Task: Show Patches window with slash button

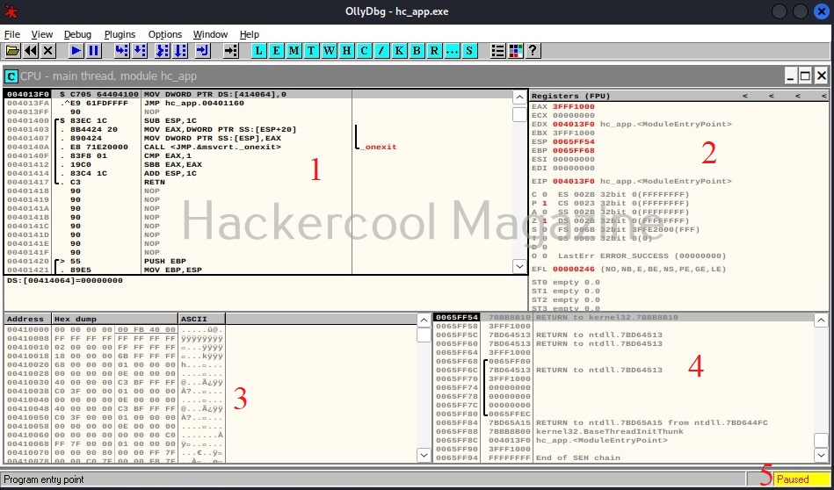Action: pyautogui.click(x=381, y=51)
